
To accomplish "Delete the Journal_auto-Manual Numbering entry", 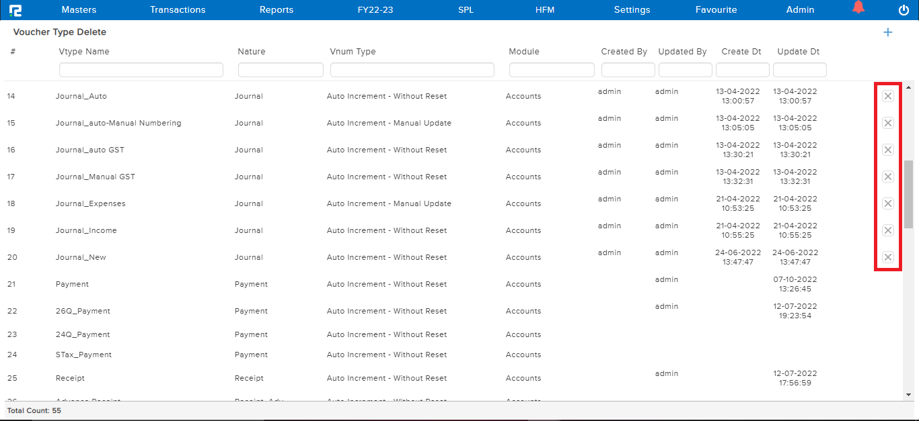I will click(x=888, y=123).
